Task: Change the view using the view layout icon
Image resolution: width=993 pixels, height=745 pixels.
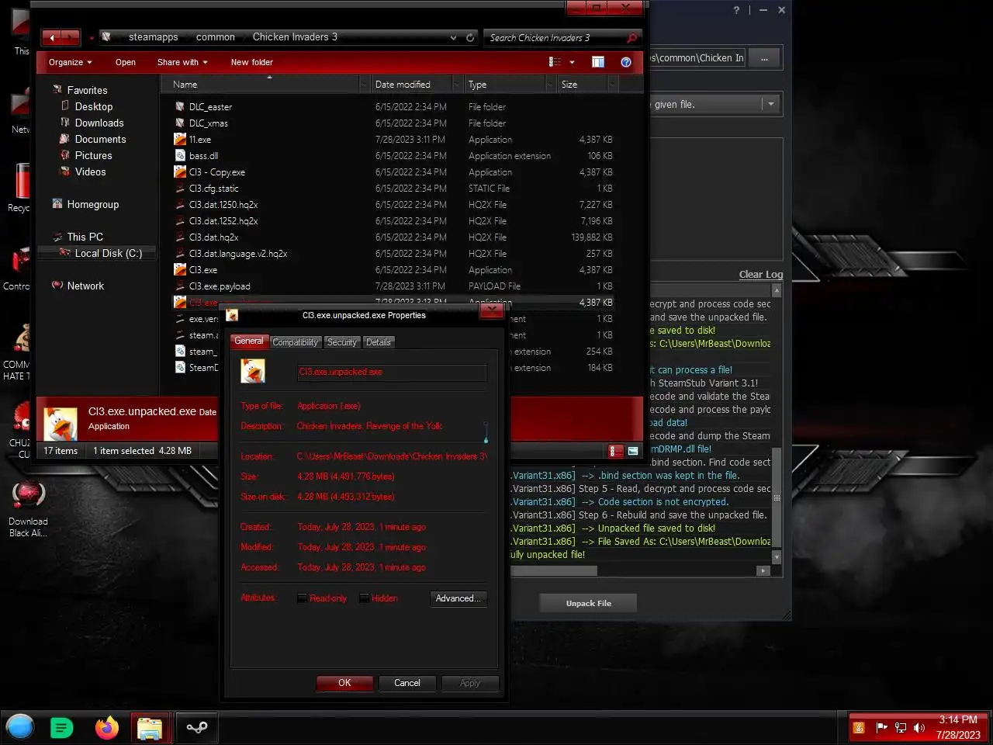Action: (555, 62)
